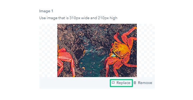Click the Replace arrows icon
The image size is (193, 100).
point(113,83)
